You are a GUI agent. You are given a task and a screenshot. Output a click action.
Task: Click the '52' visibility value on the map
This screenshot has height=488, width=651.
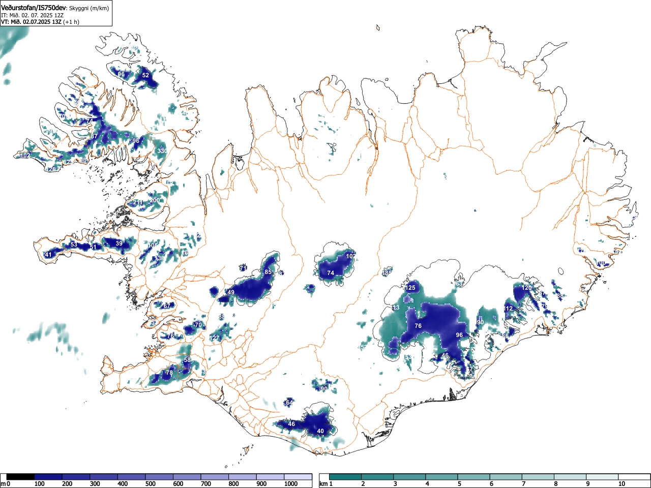(x=145, y=75)
